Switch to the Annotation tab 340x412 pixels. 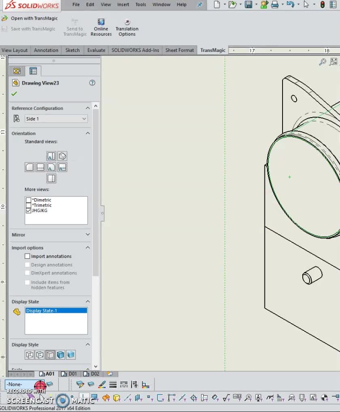(x=46, y=50)
